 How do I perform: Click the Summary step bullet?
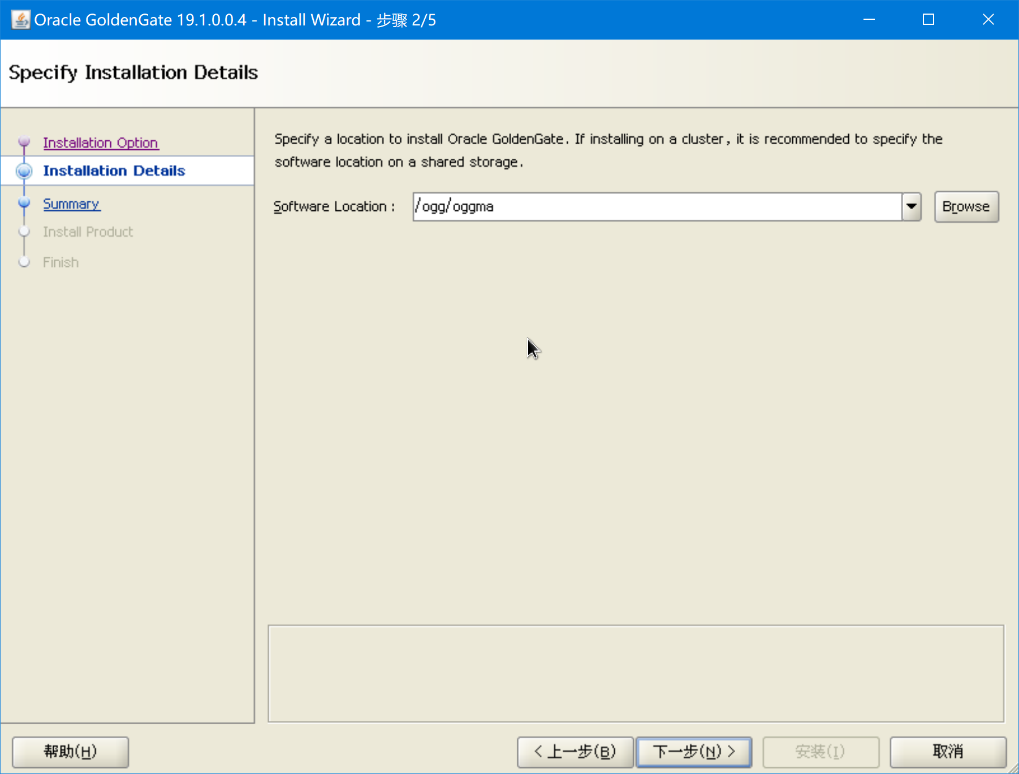click(x=24, y=202)
